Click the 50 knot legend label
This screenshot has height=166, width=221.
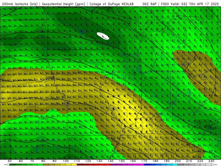point(10,161)
